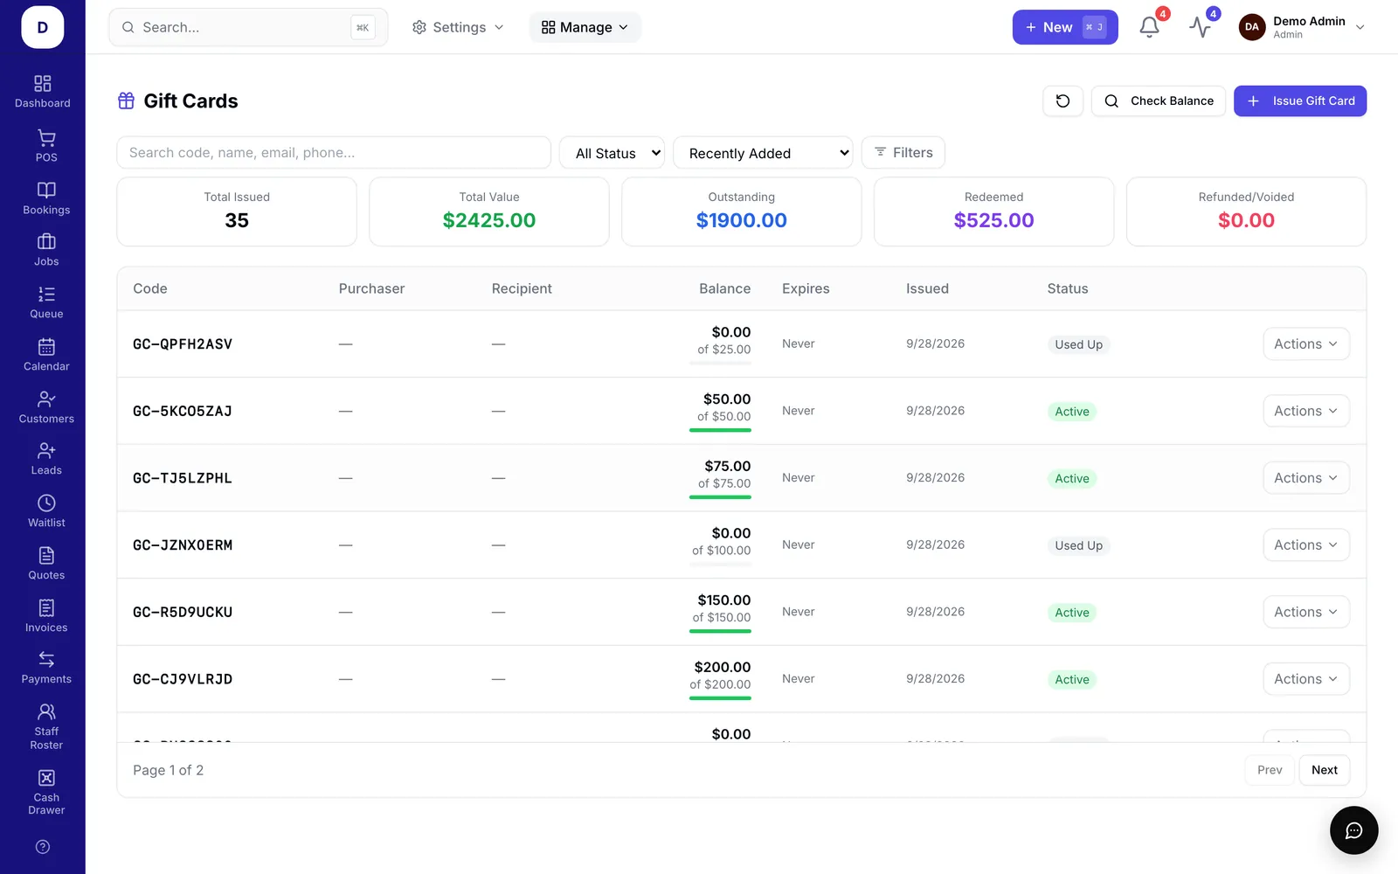Open the Recently Added sort dropdown

coord(763,153)
